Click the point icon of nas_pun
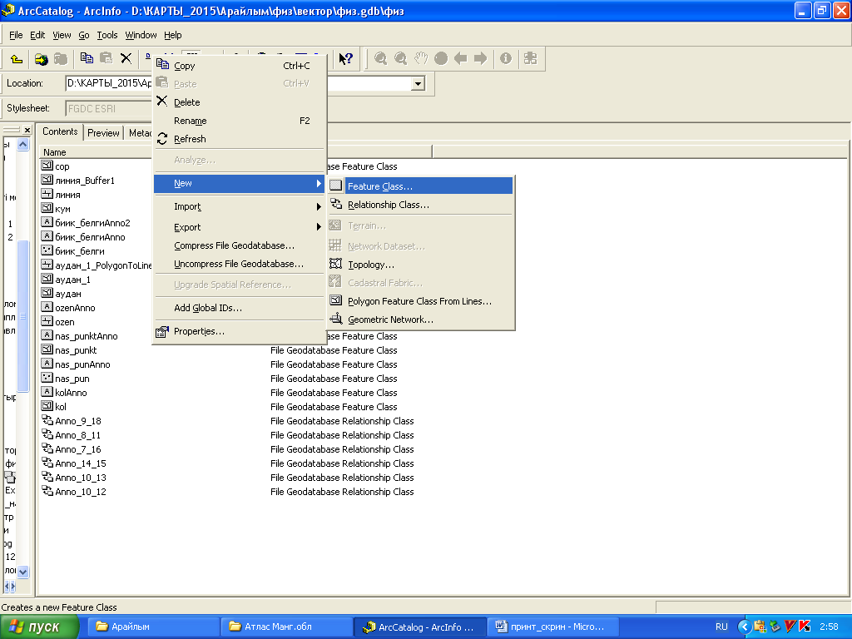 [47, 378]
